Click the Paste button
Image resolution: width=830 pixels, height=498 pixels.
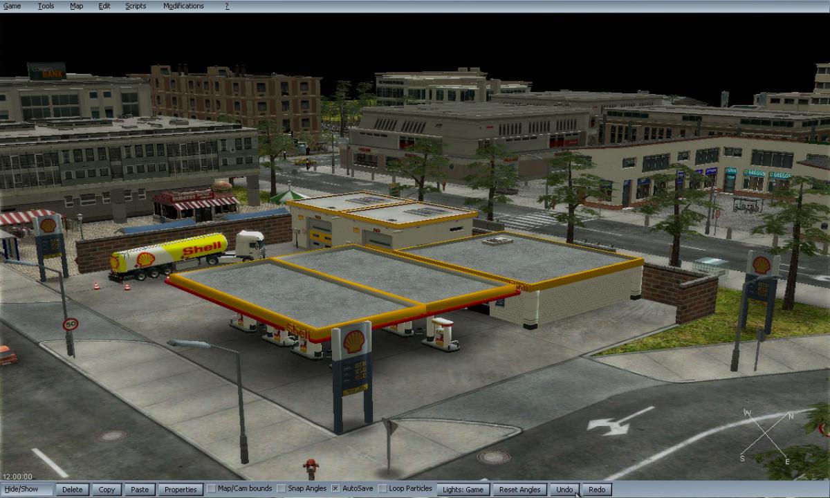[x=140, y=490]
